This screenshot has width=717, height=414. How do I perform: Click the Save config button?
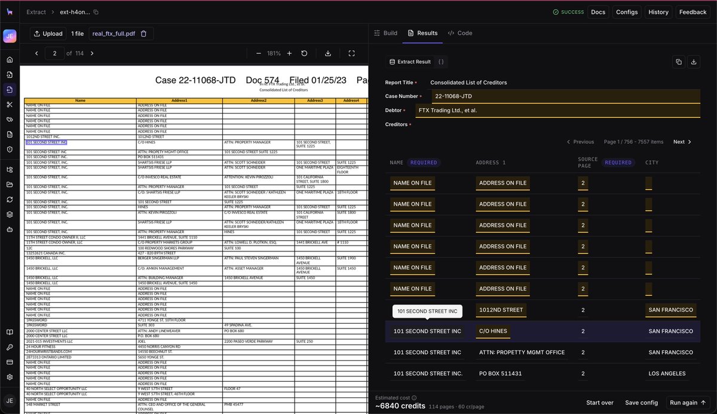click(x=642, y=403)
